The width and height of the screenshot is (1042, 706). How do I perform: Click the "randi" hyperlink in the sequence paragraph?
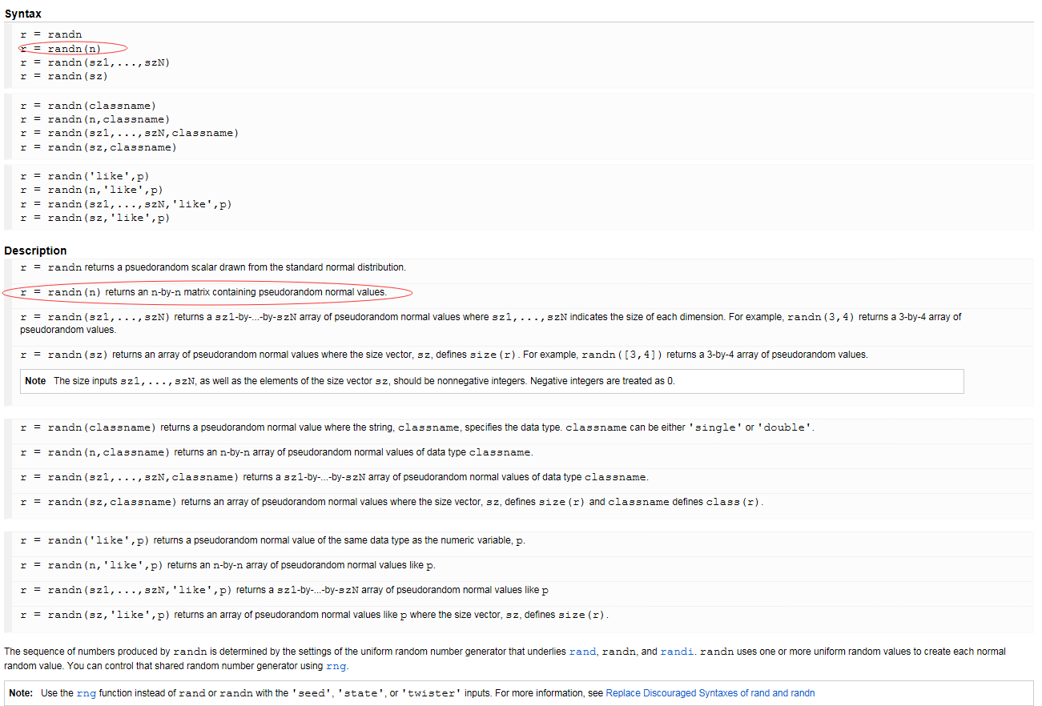(678, 651)
